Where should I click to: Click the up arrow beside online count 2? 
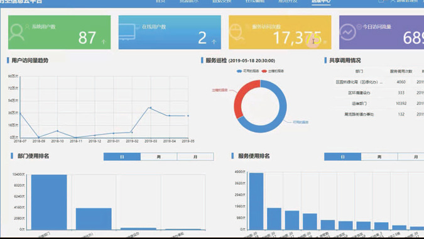(x=214, y=42)
